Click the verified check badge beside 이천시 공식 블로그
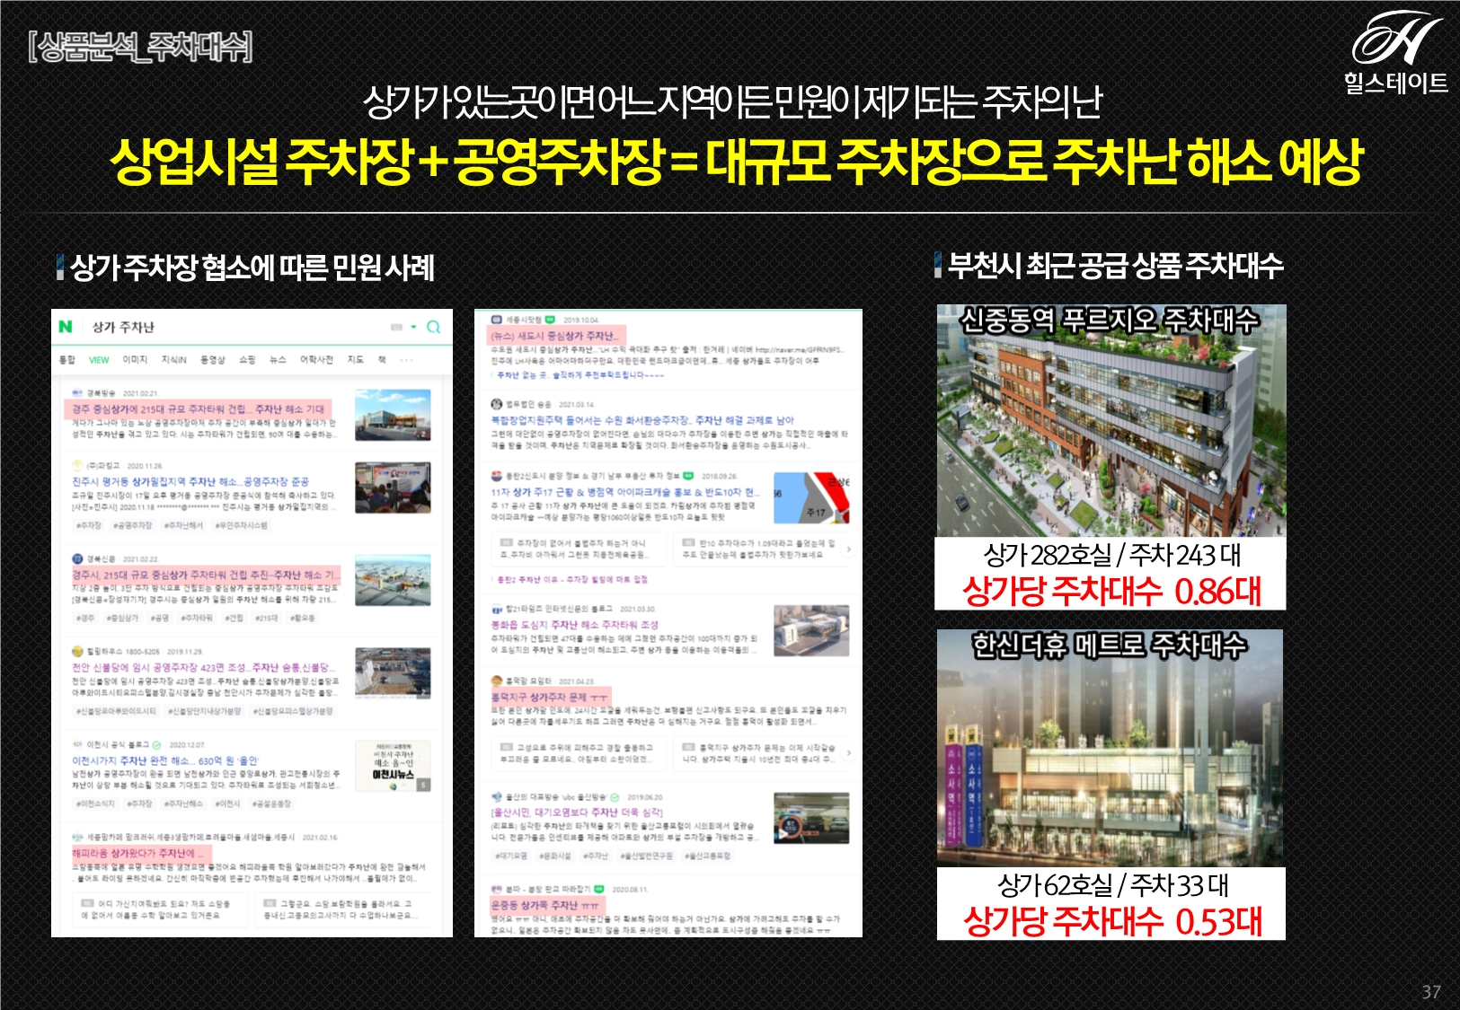 [x=157, y=745]
